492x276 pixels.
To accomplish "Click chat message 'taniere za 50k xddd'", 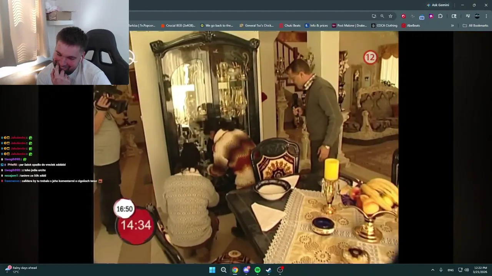I will point(33,176).
